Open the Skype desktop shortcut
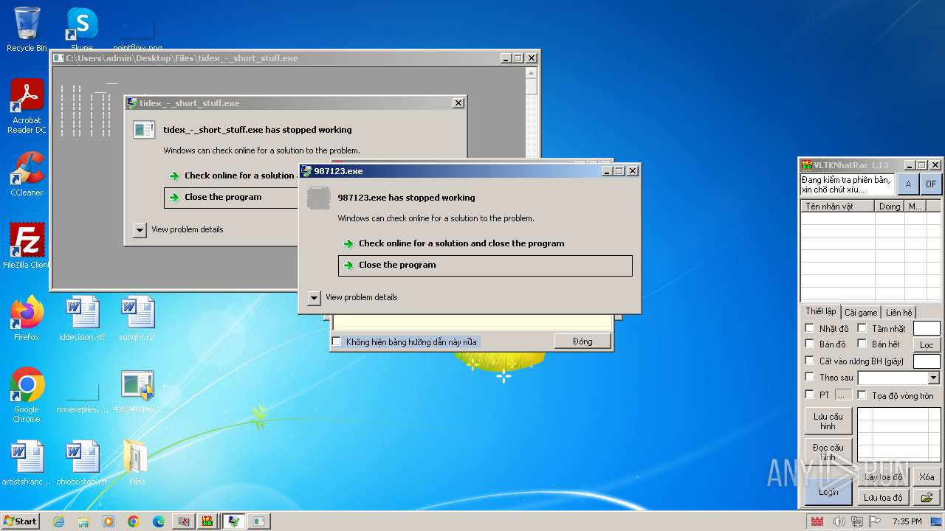Image resolution: width=945 pixels, height=531 pixels. (x=82, y=29)
